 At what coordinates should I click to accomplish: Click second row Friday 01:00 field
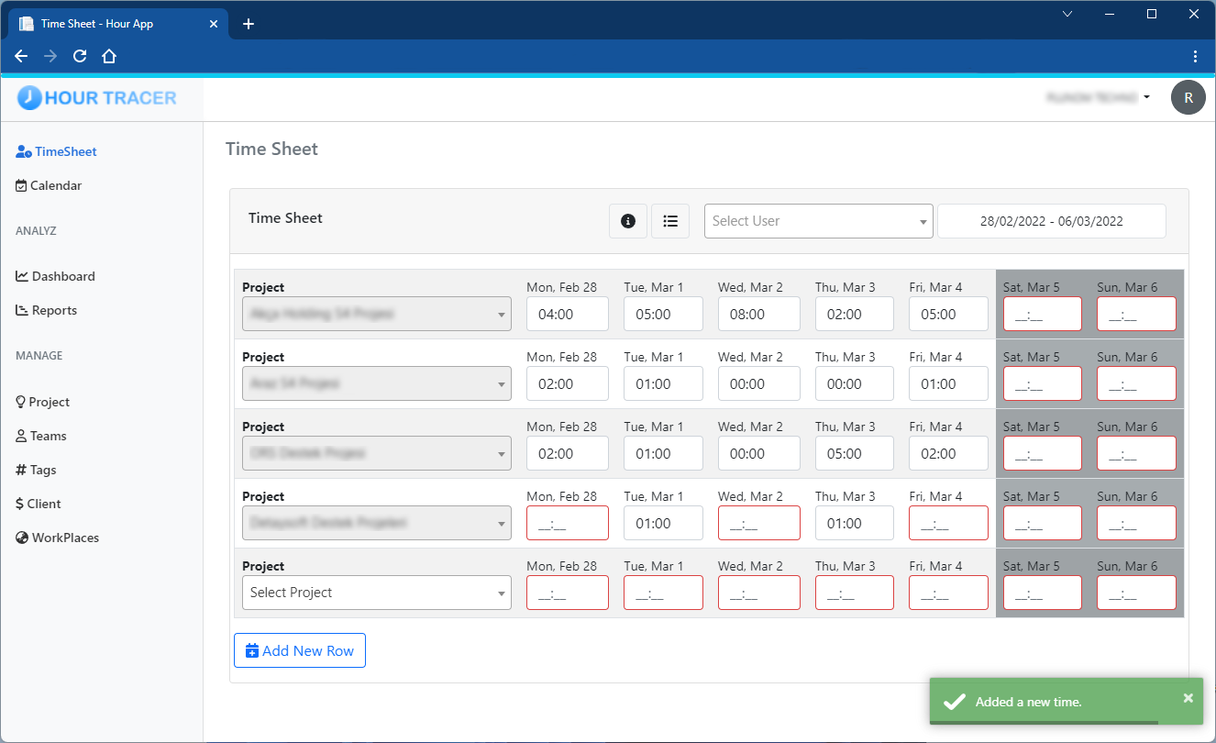(x=949, y=383)
